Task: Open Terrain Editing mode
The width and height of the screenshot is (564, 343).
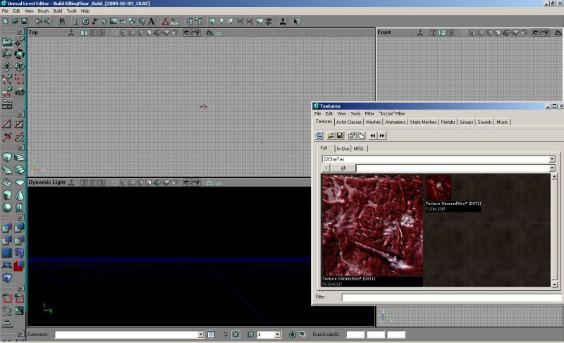Action: (x=20, y=92)
